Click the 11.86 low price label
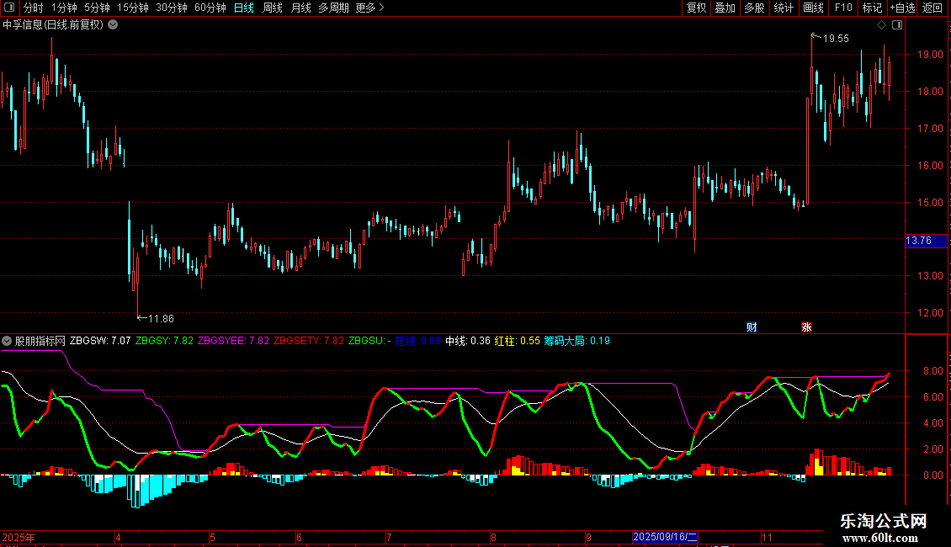 click(x=161, y=319)
